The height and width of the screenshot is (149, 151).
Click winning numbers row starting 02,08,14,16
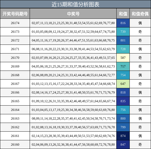point(73,92)
